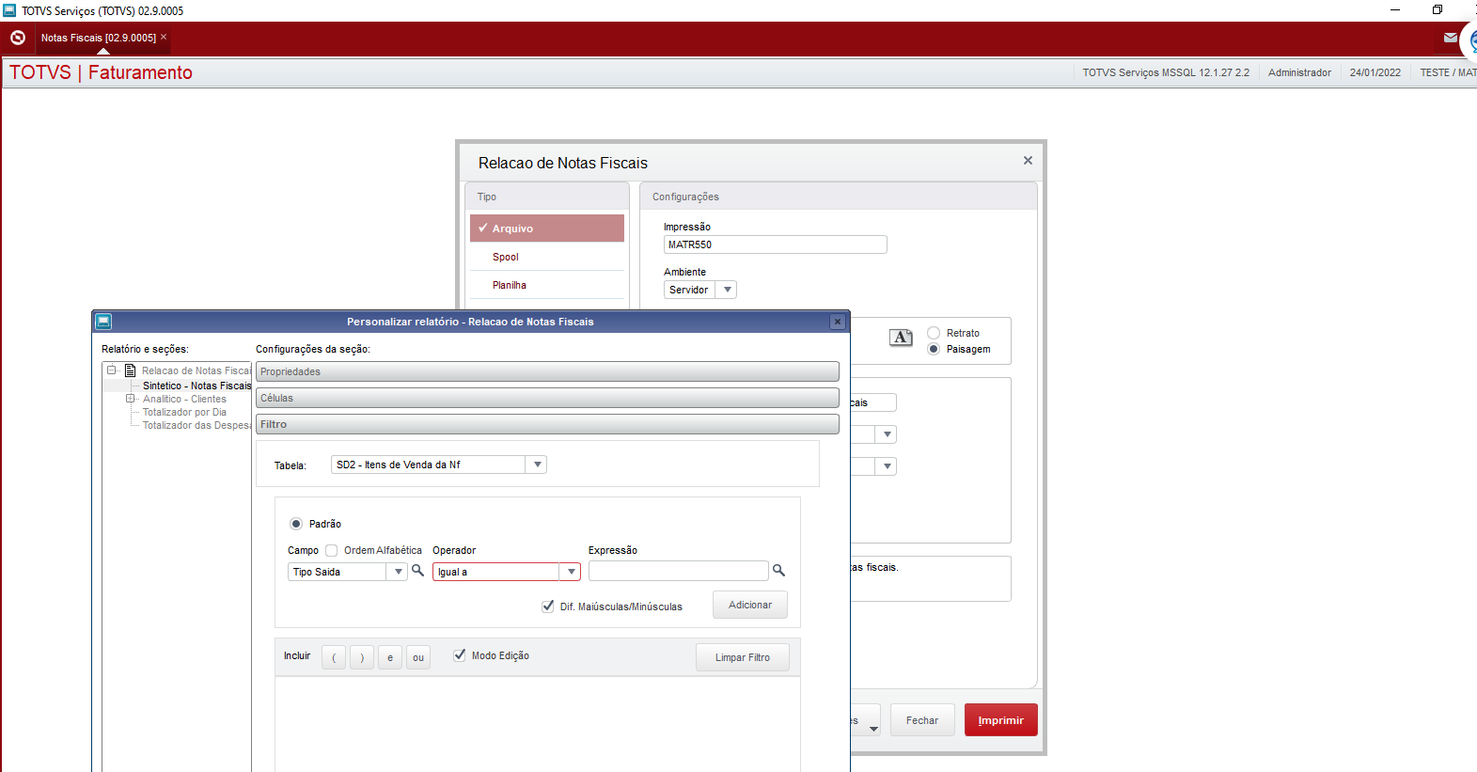Close the Relacao de Notas Fiscais dialog
Image resolution: width=1477 pixels, height=772 pixels.
(x=1028, y=161)
